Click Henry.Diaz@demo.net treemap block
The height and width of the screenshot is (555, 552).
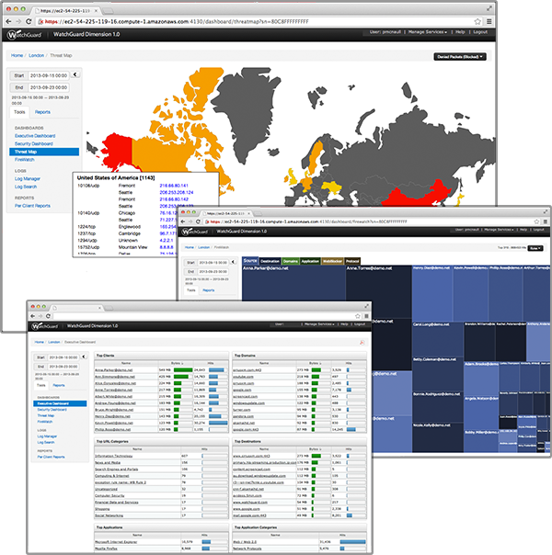click(x=432, y=293)
